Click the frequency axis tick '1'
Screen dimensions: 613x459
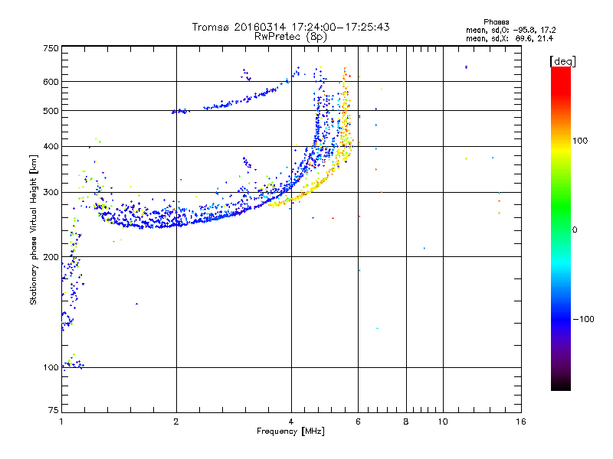point(61,422)
